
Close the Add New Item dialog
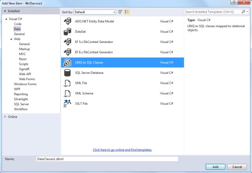(244, 2)
